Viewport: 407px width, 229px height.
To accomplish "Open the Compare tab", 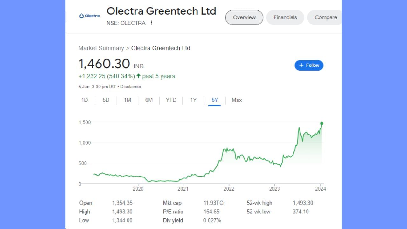I will coord(325,17).
